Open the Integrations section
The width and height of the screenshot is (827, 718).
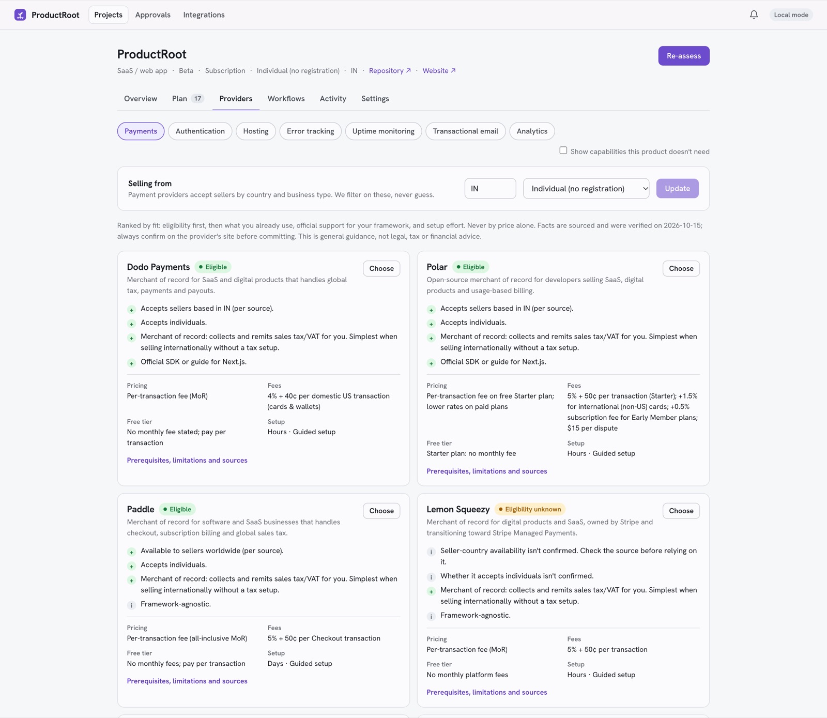click(204, 15)
